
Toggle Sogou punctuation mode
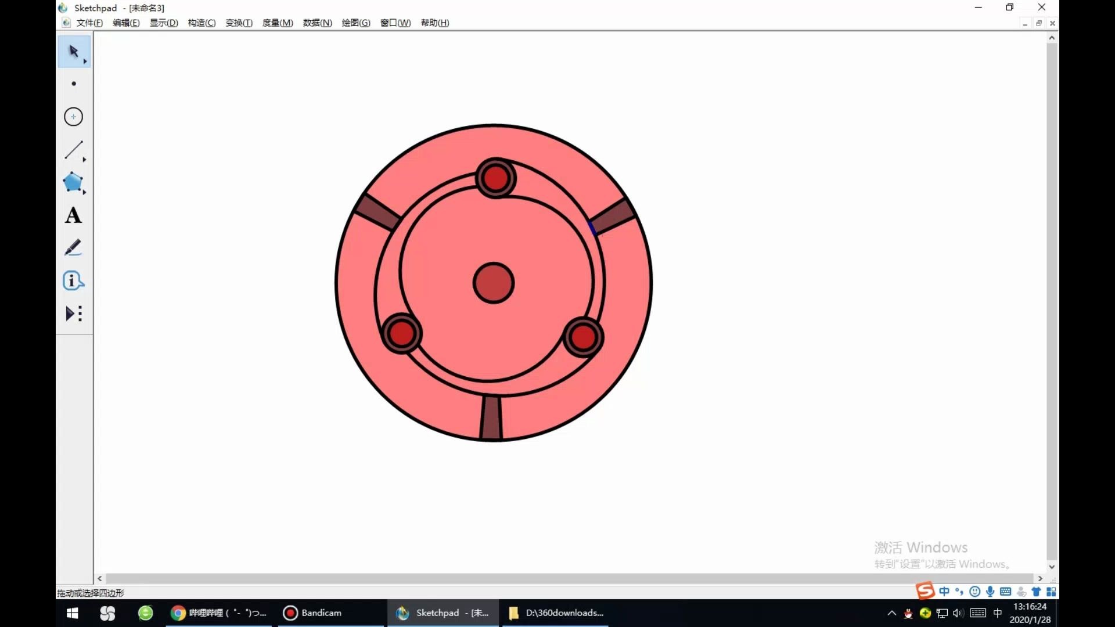tap(959, 591)
